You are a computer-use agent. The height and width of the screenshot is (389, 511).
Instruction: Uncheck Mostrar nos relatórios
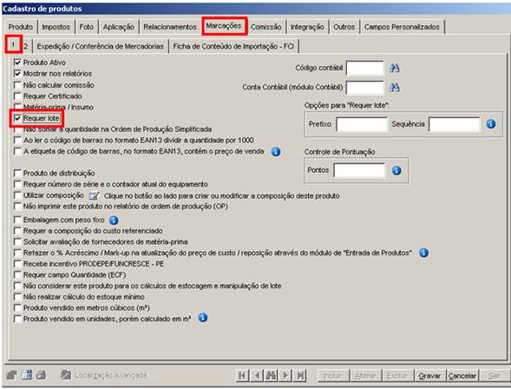click(17, 73)
